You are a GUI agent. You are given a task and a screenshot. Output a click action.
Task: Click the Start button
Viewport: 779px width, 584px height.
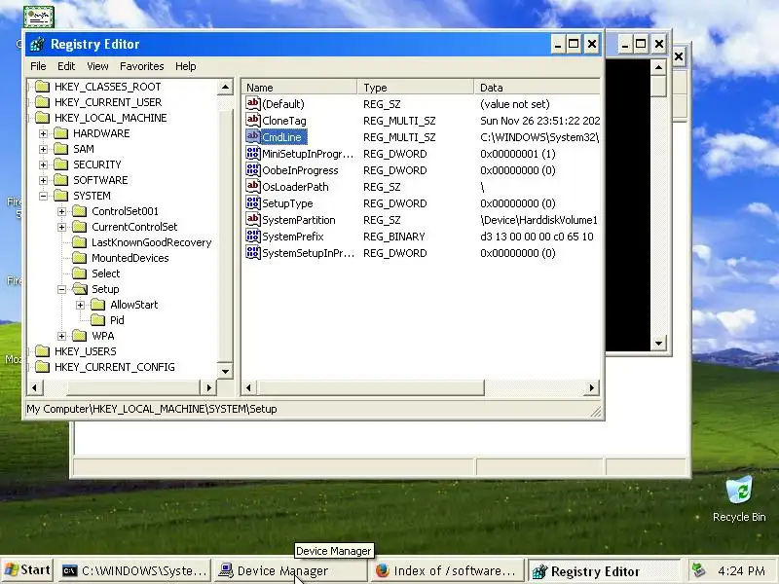(x=27, y=570)
